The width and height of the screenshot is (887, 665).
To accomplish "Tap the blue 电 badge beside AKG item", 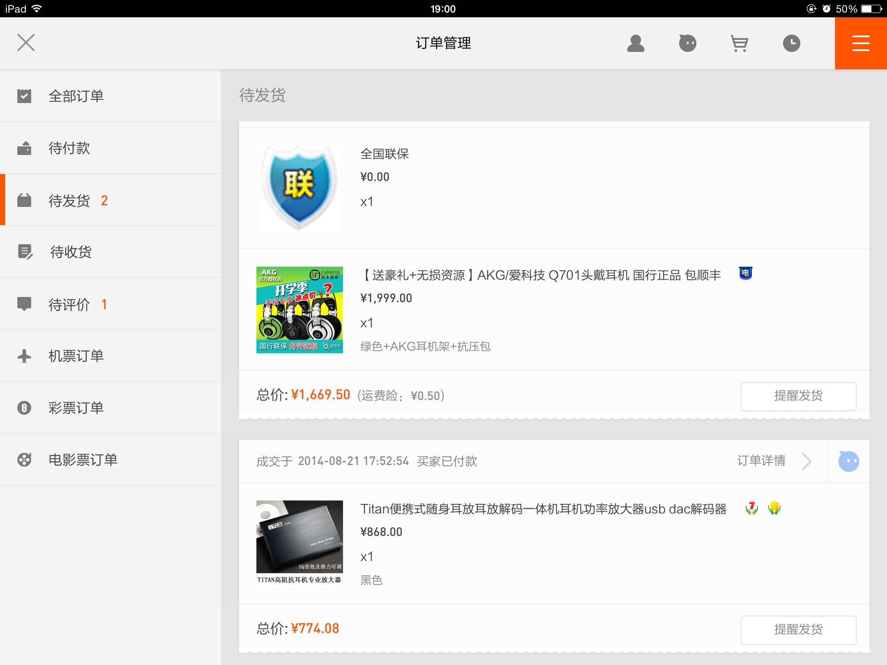I will [x=745, y=273].
